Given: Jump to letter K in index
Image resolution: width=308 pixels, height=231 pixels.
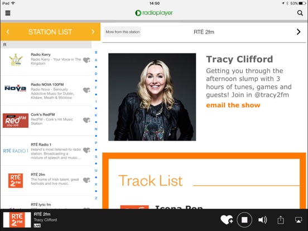Looking at the screenshot, I should 96,116.
